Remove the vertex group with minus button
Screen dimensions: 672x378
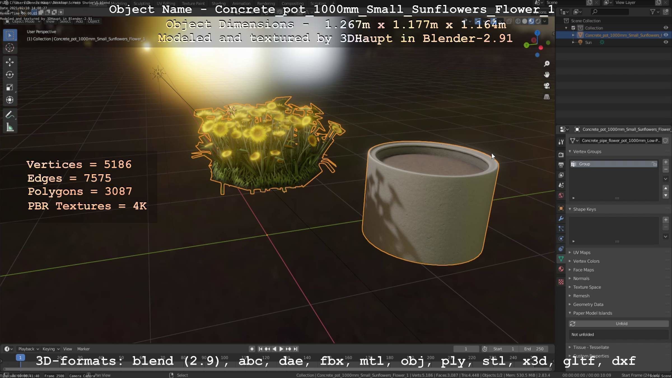[x=666, y=170]
